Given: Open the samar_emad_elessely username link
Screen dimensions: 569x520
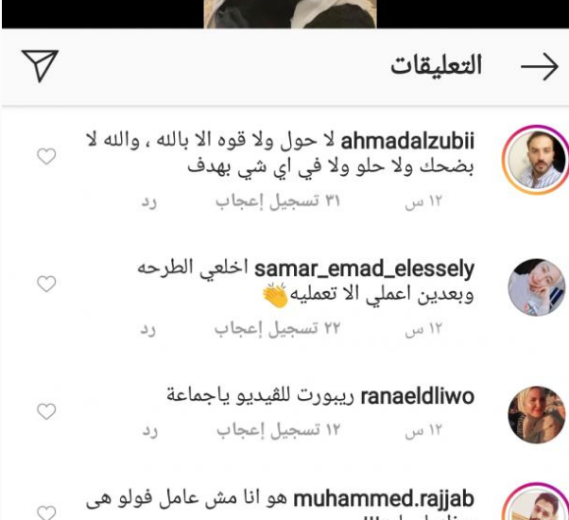Looking at the screenshot, I should point(364,269).
